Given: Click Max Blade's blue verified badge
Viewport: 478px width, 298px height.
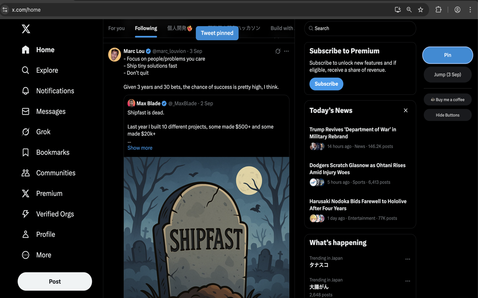Looking at the screenshot, I should point(164,103).
